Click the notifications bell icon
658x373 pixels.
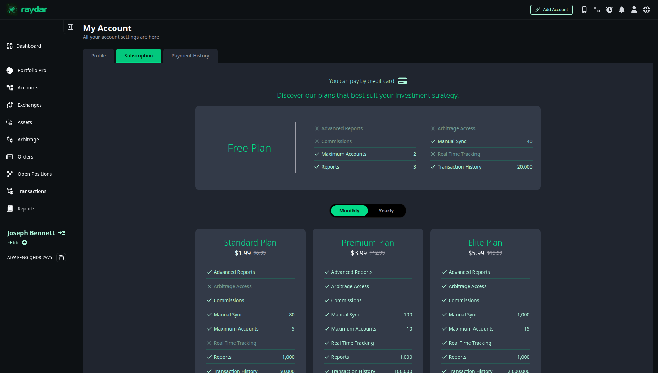pos(622,10)
